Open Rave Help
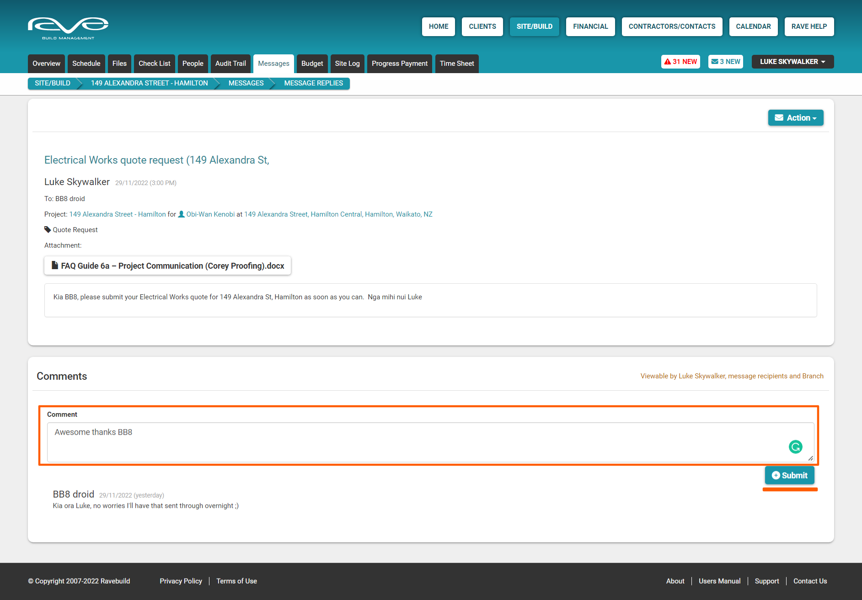This screenshot has height=600, width=862. click(809, 27)
